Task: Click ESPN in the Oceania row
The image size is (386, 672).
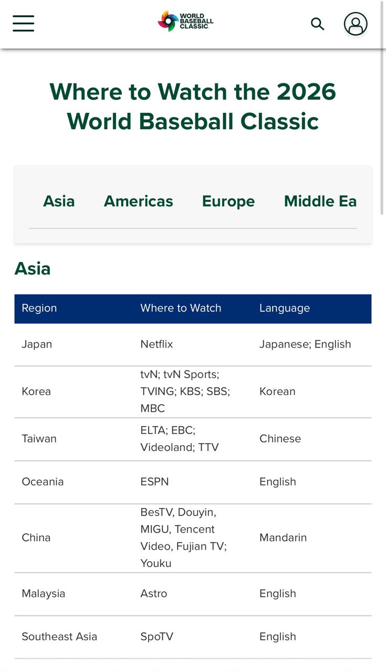Action: [154, 482]
